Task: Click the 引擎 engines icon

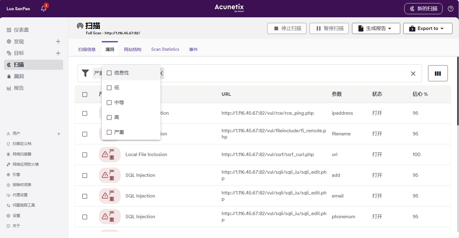Action: click(x=8, y=175)
